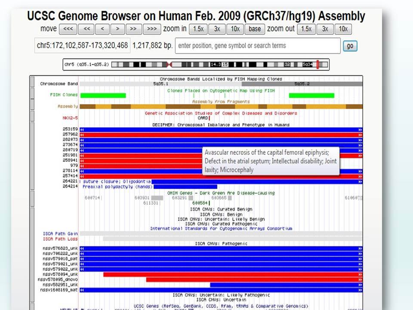Select DECIPHER entry 253159
This screenshot has height=310, width=413.
coord(221,130)
